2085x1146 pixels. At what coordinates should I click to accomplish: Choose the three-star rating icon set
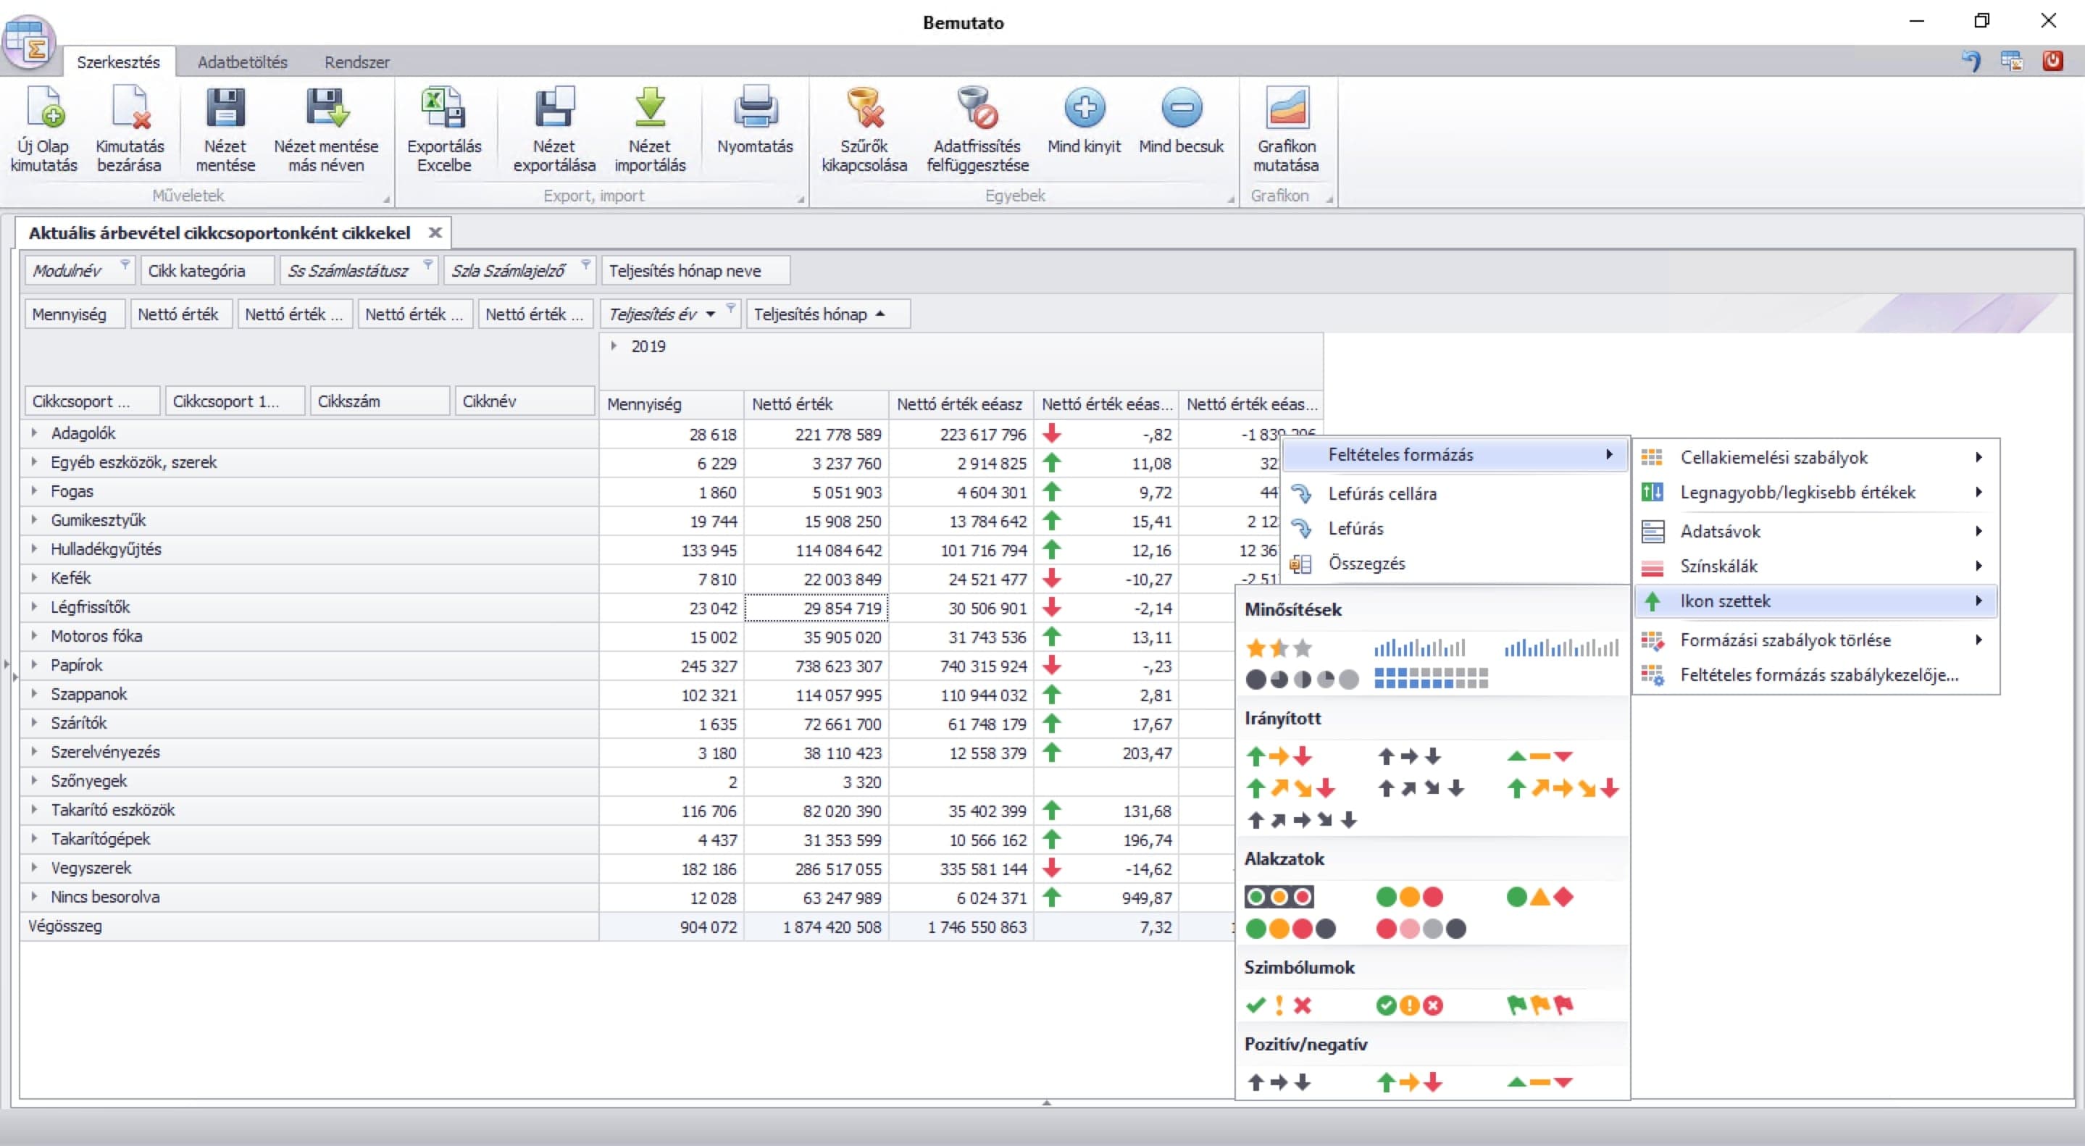(1279, 648)
